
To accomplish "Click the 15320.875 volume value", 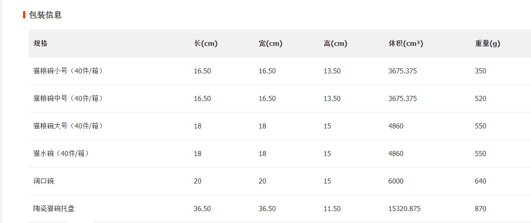I will point(404,209).
